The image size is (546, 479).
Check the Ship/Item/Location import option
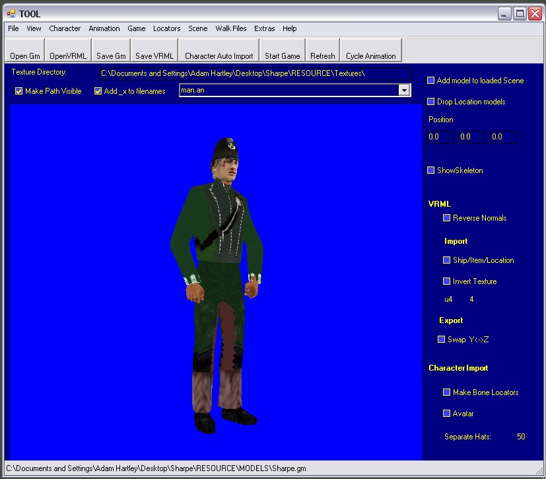tap(446, 260)
